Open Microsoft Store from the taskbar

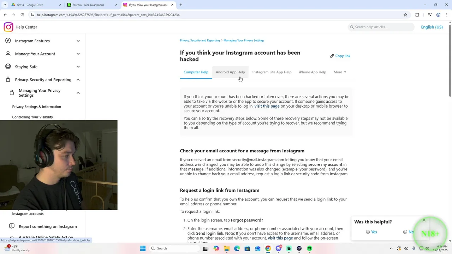[247, 248]
